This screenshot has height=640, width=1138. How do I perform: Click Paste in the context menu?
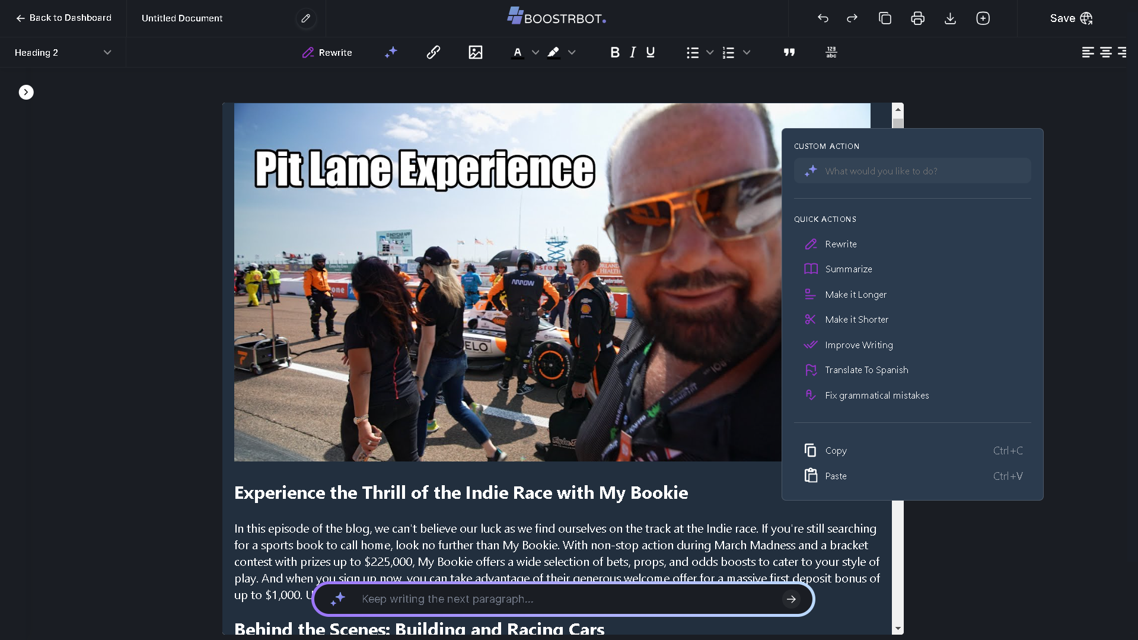[x=912, y=476]
